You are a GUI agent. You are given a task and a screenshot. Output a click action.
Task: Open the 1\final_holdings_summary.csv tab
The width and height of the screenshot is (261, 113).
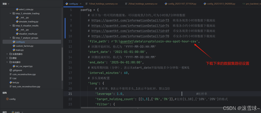(101, 4)
